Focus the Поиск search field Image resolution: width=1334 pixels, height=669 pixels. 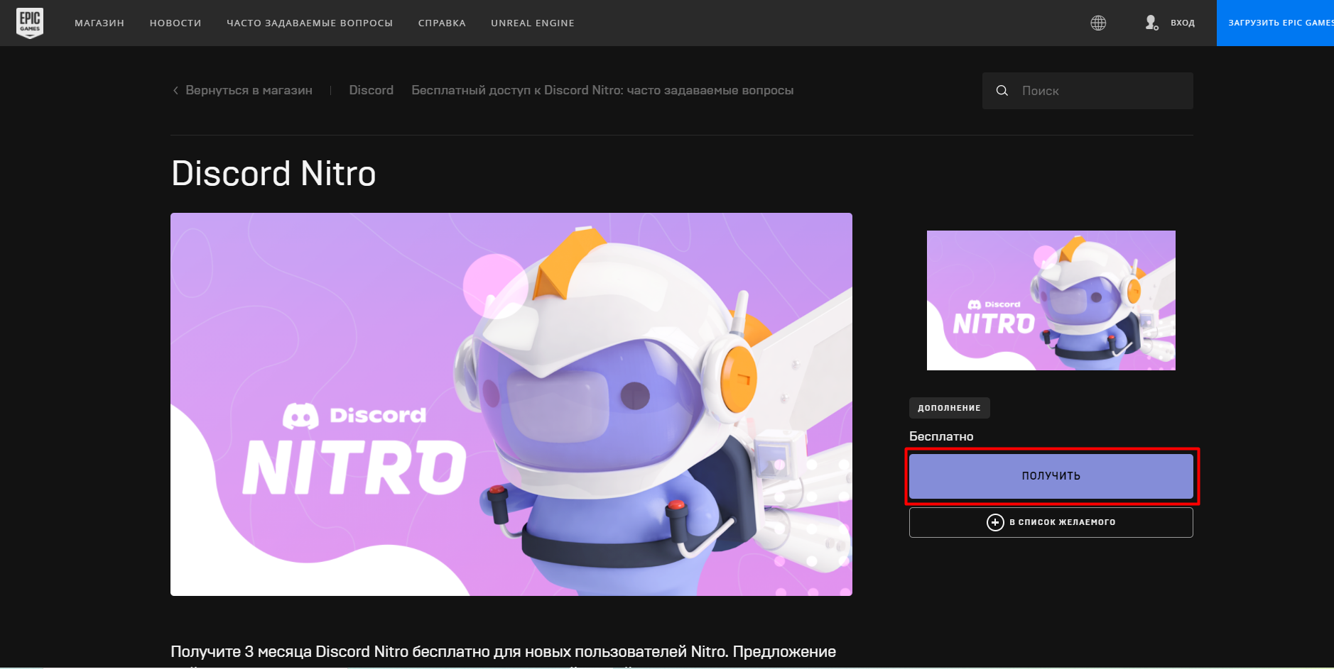[1088, 91]
